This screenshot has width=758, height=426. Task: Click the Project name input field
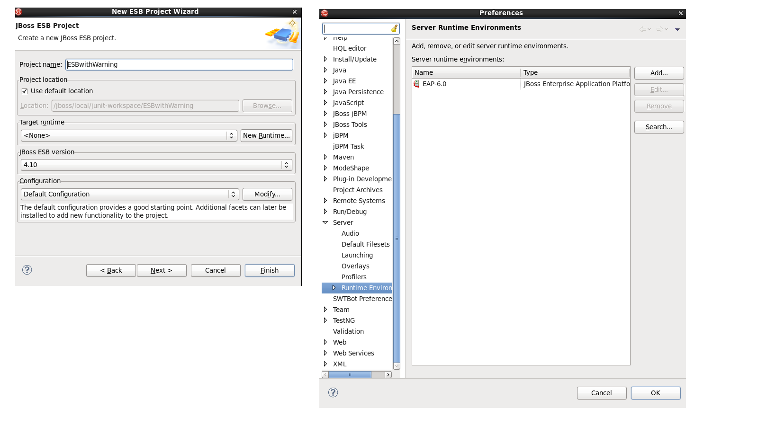pos(179,64)
